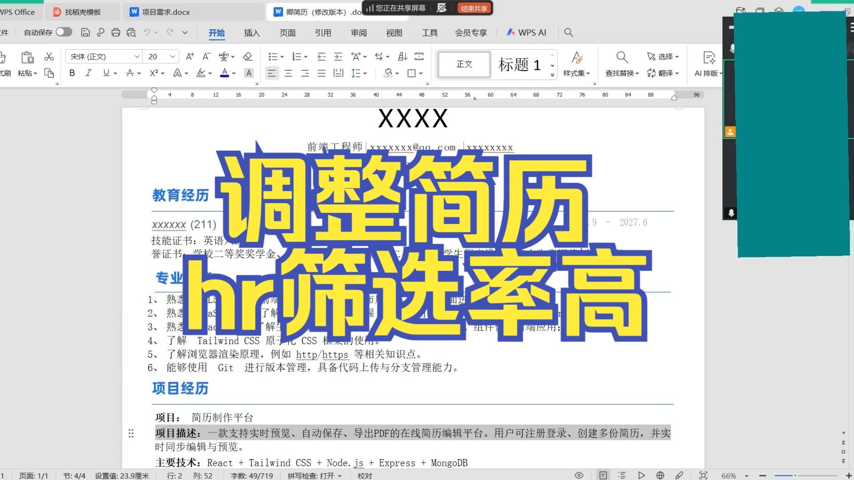This screenshot has height=480, width=854.
Task: Click the increase font size icon
Action: 190,56
